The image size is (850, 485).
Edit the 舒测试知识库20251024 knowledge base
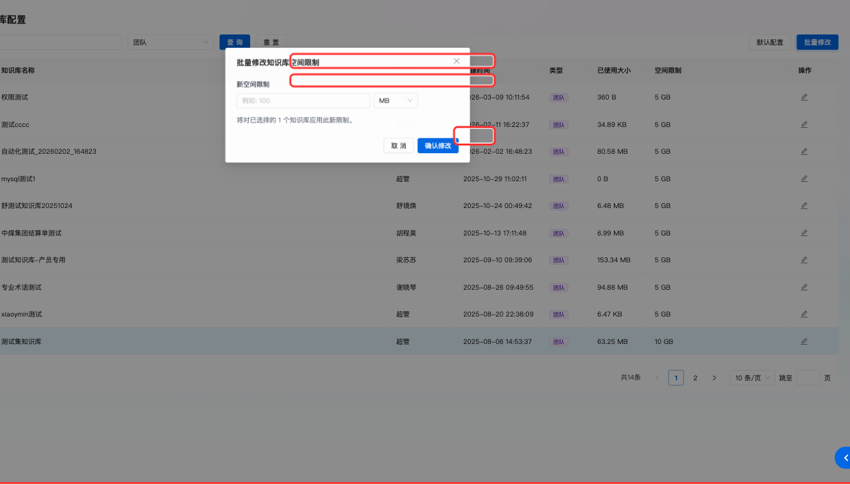pos(804,205)
